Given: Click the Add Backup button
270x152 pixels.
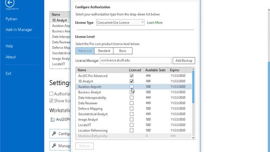Looking at the screenshot, I should coord(184,60).
